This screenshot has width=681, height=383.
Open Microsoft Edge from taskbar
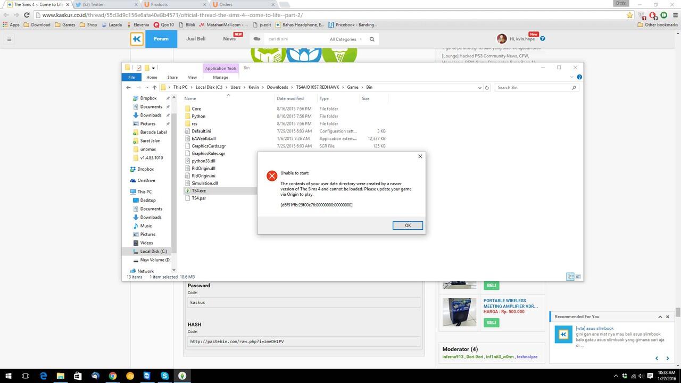pos(43,376)
